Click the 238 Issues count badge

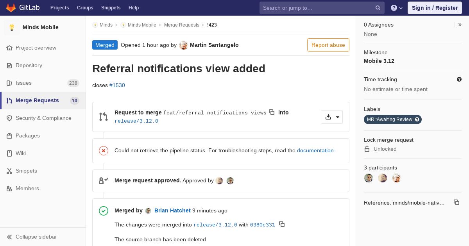(73, 83)
